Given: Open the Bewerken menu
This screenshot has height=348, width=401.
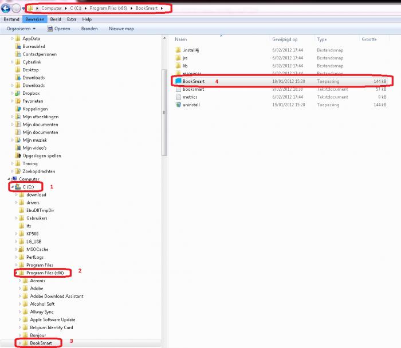Looking at the screenshot, I should pyautogui.click(x=35, y=19).
